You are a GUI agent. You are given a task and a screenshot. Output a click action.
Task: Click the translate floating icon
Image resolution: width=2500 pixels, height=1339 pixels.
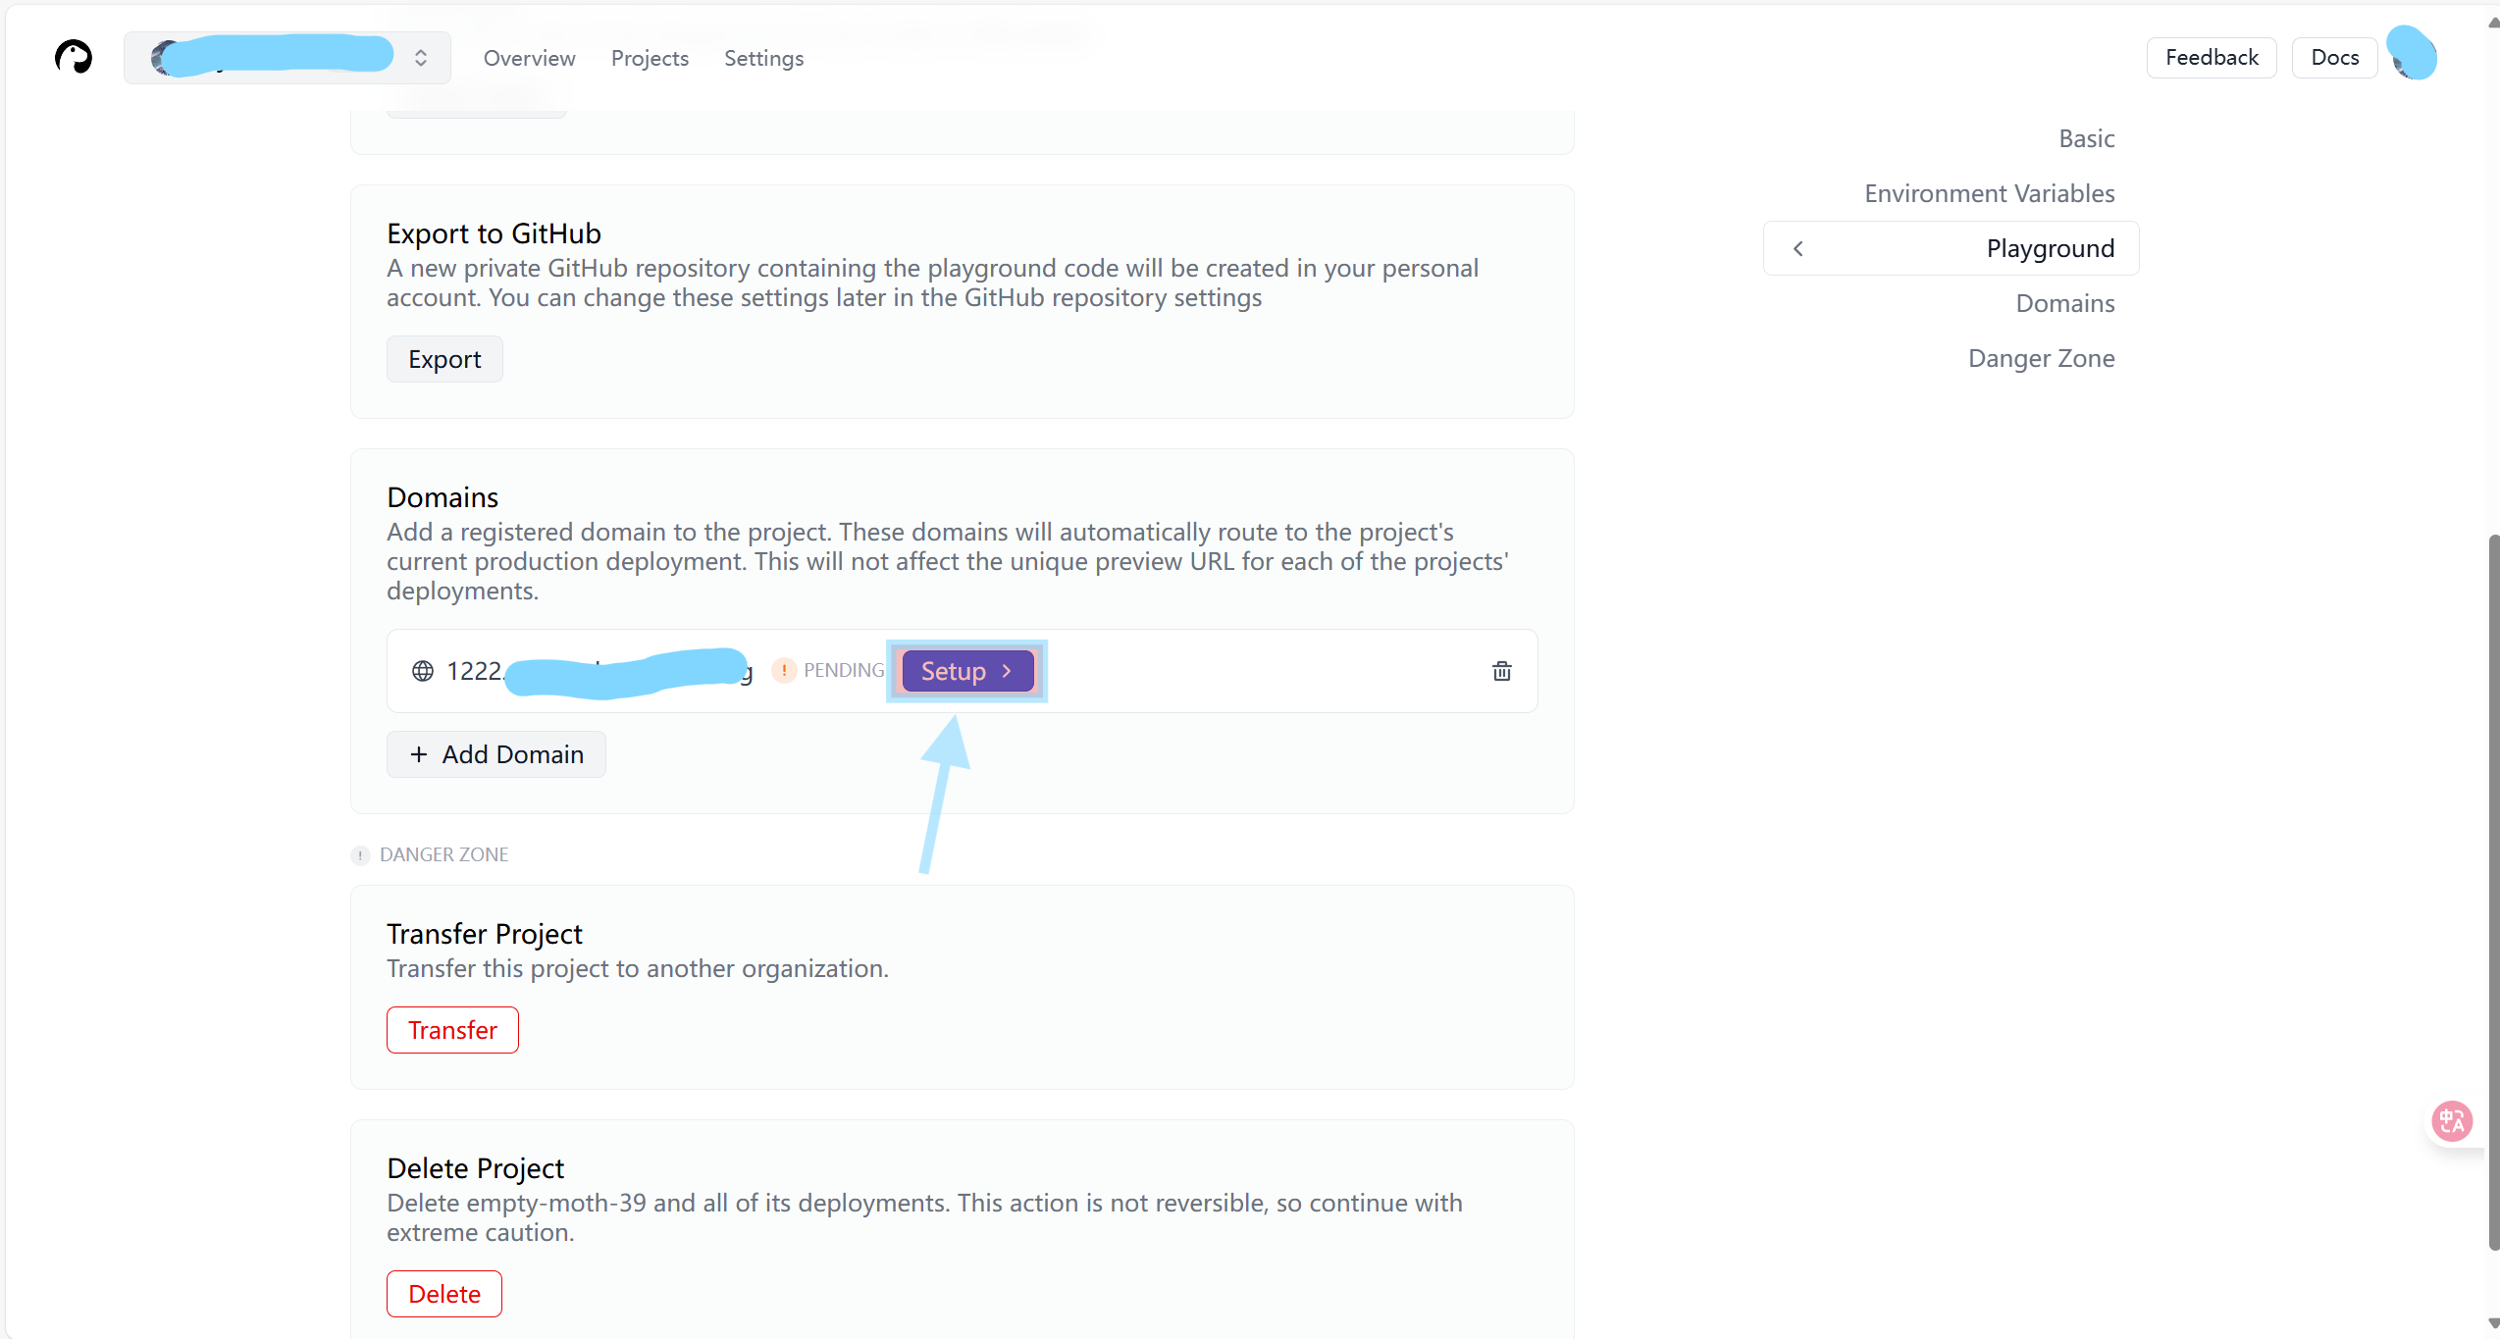[2452, 1120]
